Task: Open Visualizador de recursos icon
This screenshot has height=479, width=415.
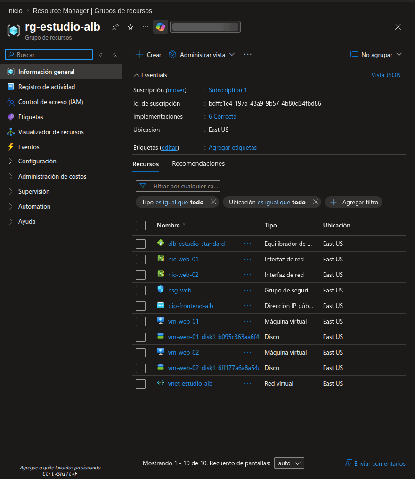Action: pyautogui.click(x=11, y=132)
